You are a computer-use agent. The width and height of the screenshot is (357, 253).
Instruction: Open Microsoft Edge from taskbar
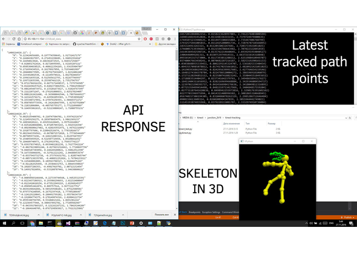pyautogui.click(x=104, y=223)
